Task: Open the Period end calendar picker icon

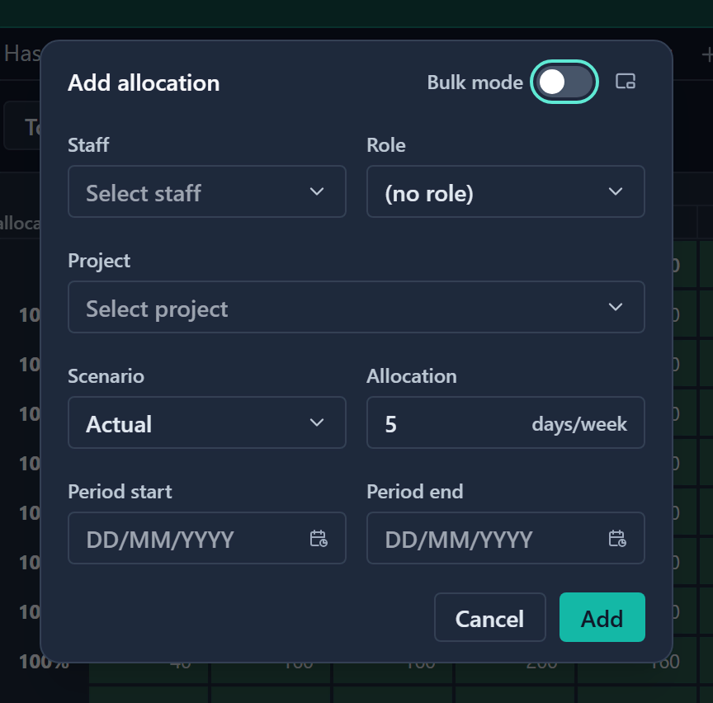Action: click(x=617, y=539)
